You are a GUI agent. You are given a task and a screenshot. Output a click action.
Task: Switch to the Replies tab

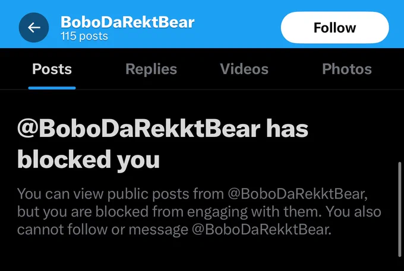click(x=151, y=69)
